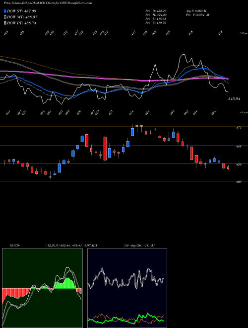Click the blue DOW ST legend swatch
Viewport: 248px width, 328px height.
(5, 11)
